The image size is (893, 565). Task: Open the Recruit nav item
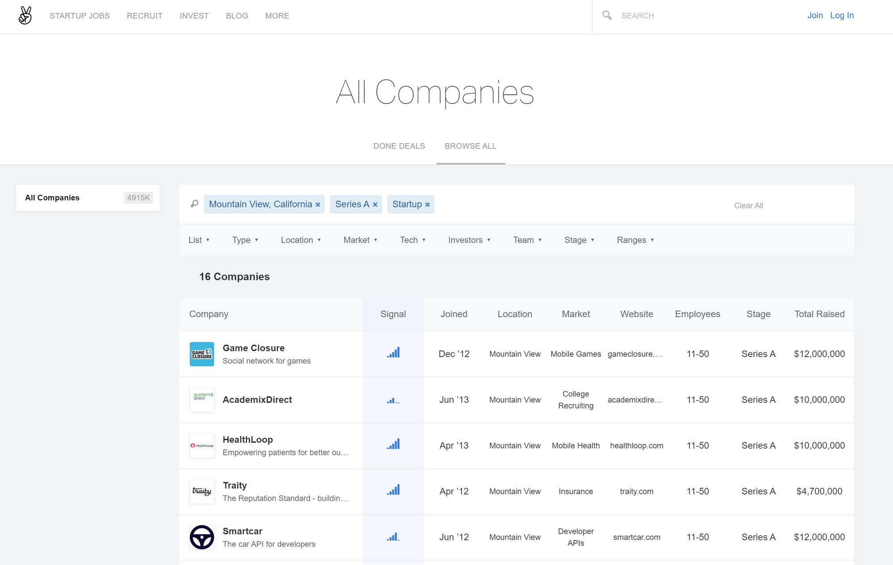click(x=145, y=16)
